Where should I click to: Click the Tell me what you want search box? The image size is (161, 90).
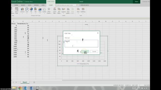click(x=67, y=5)
